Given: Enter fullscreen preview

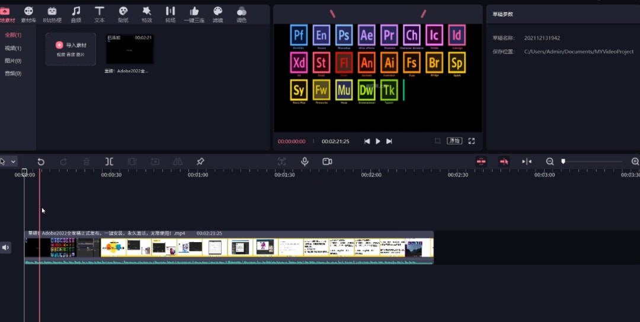Looking at the screenshot, I should 472,141.
